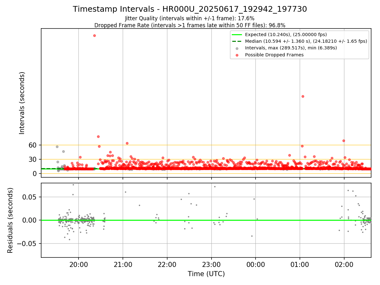Click the red point above 60 near 21:05
The width and height of the screenshot is (380, 285).
pyautogui.click(x=127, y=143)
